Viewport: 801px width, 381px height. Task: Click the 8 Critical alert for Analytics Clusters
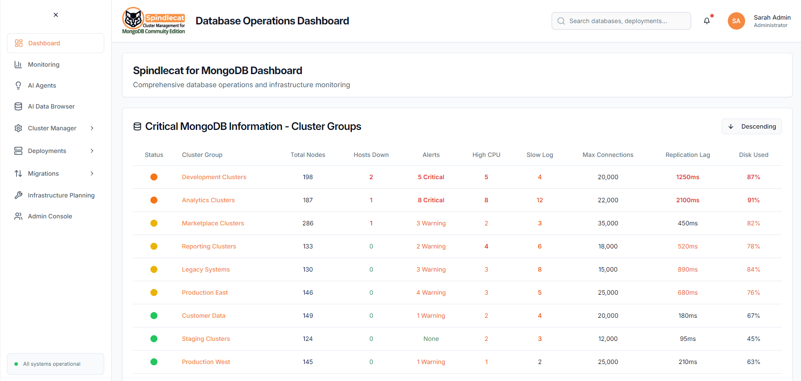click(431, 200)
